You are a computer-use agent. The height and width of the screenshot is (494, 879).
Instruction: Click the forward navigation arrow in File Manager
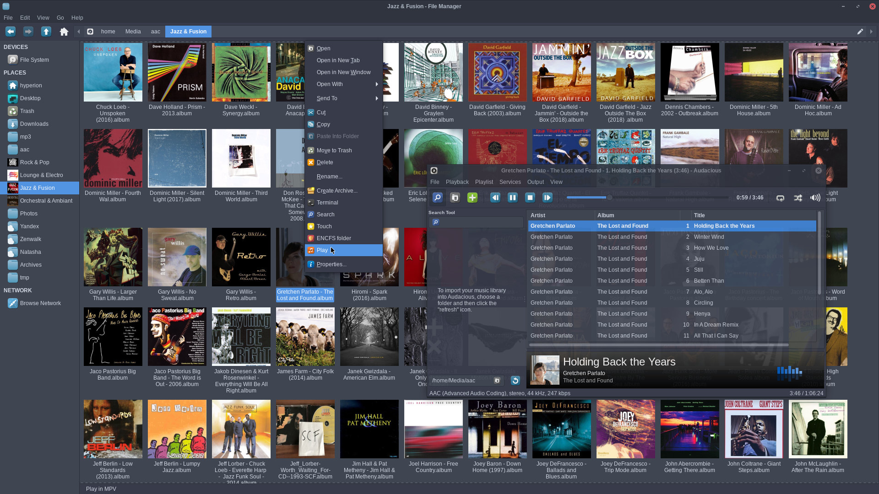(28, 32)
